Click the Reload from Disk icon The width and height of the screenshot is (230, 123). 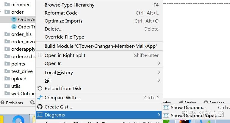pos(40,88)
